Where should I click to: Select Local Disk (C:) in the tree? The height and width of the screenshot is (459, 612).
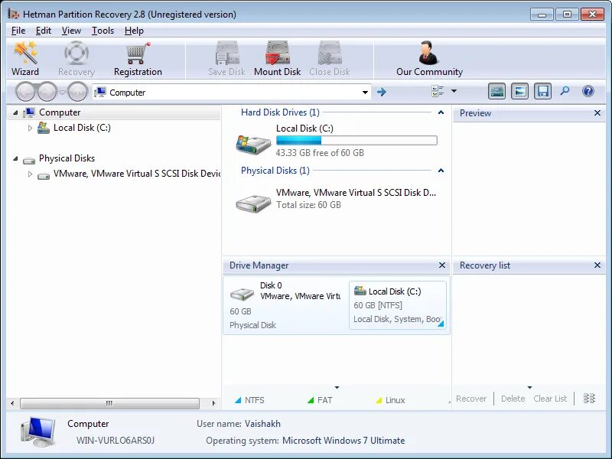[82, 128]
